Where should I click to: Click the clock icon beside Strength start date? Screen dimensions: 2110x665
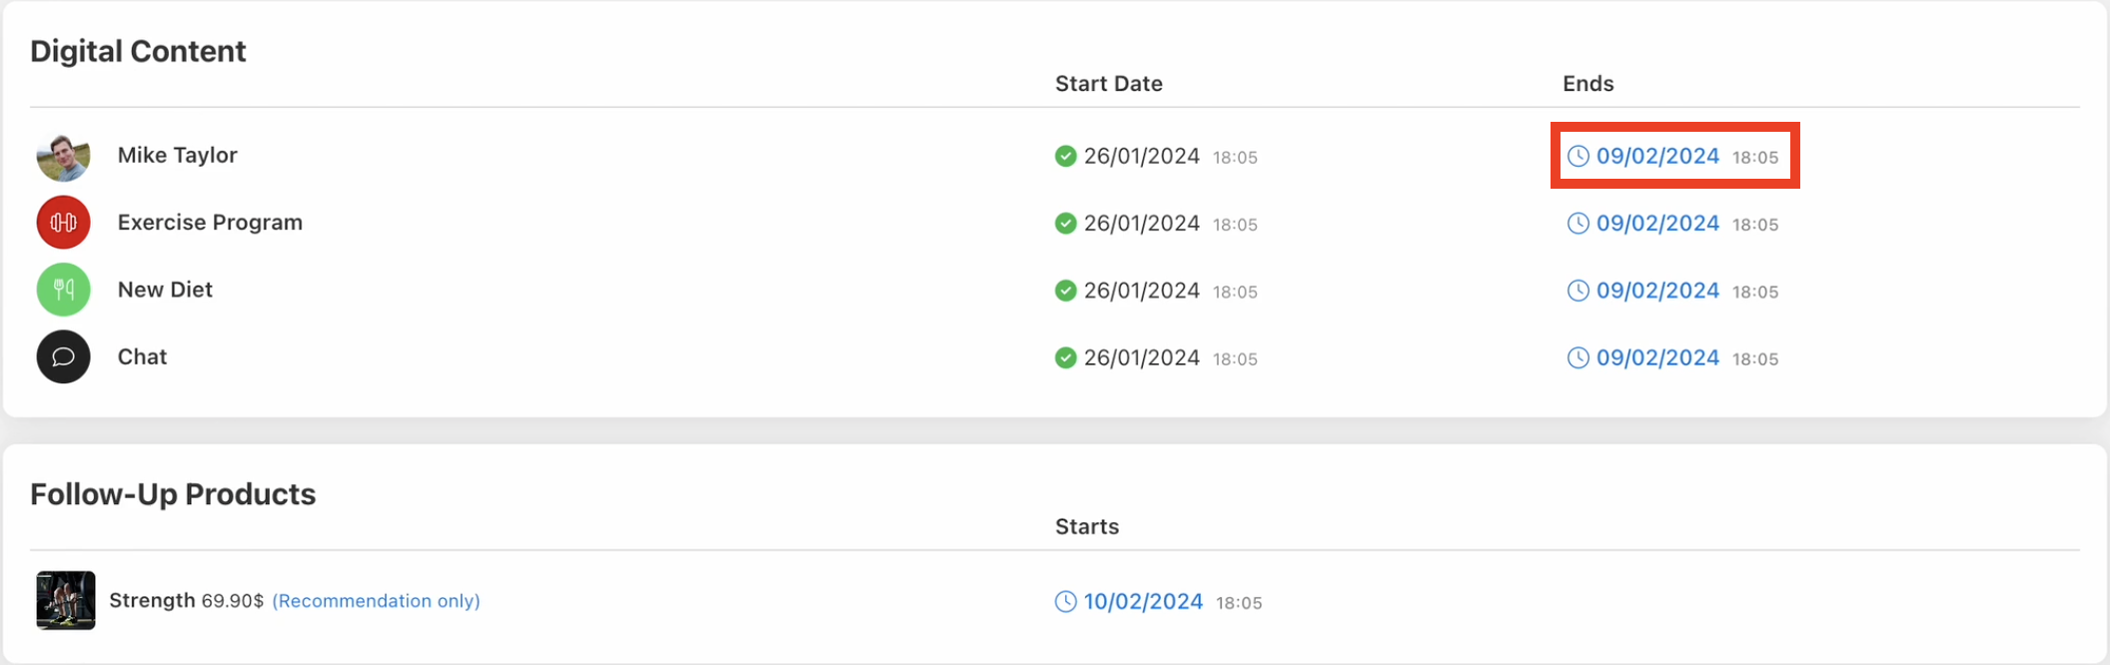coord(1066,601)
